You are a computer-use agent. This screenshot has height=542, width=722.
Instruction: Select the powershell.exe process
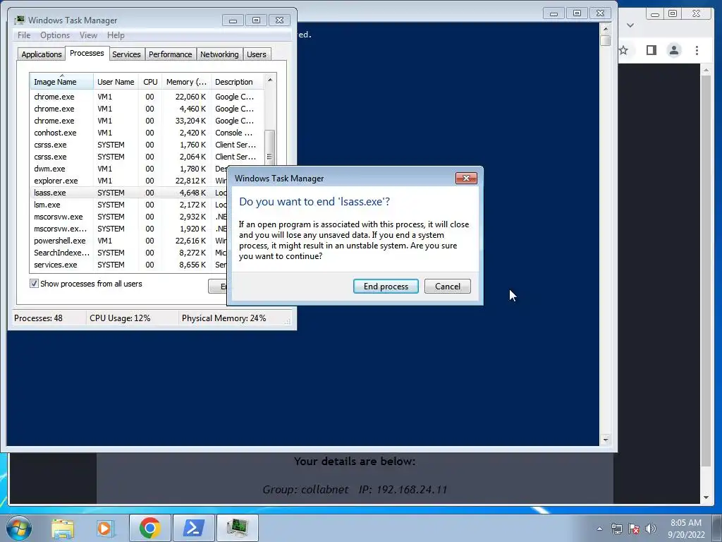point(129,241)
